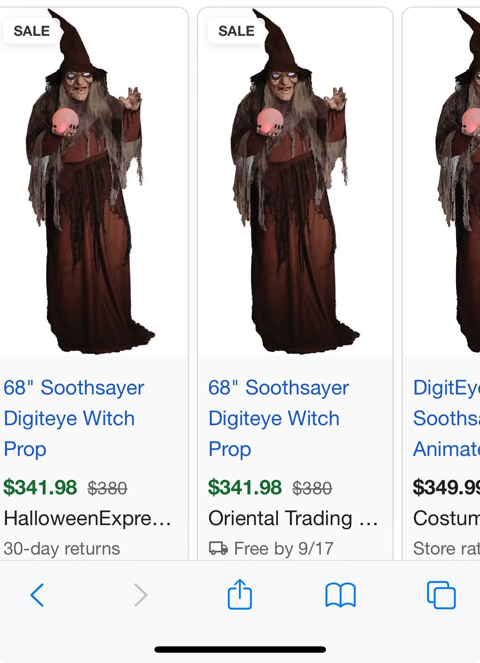This screenshot has width=480, height=663.
Task: Open the Safari bookmarks book icon
Action: (340, 595)
